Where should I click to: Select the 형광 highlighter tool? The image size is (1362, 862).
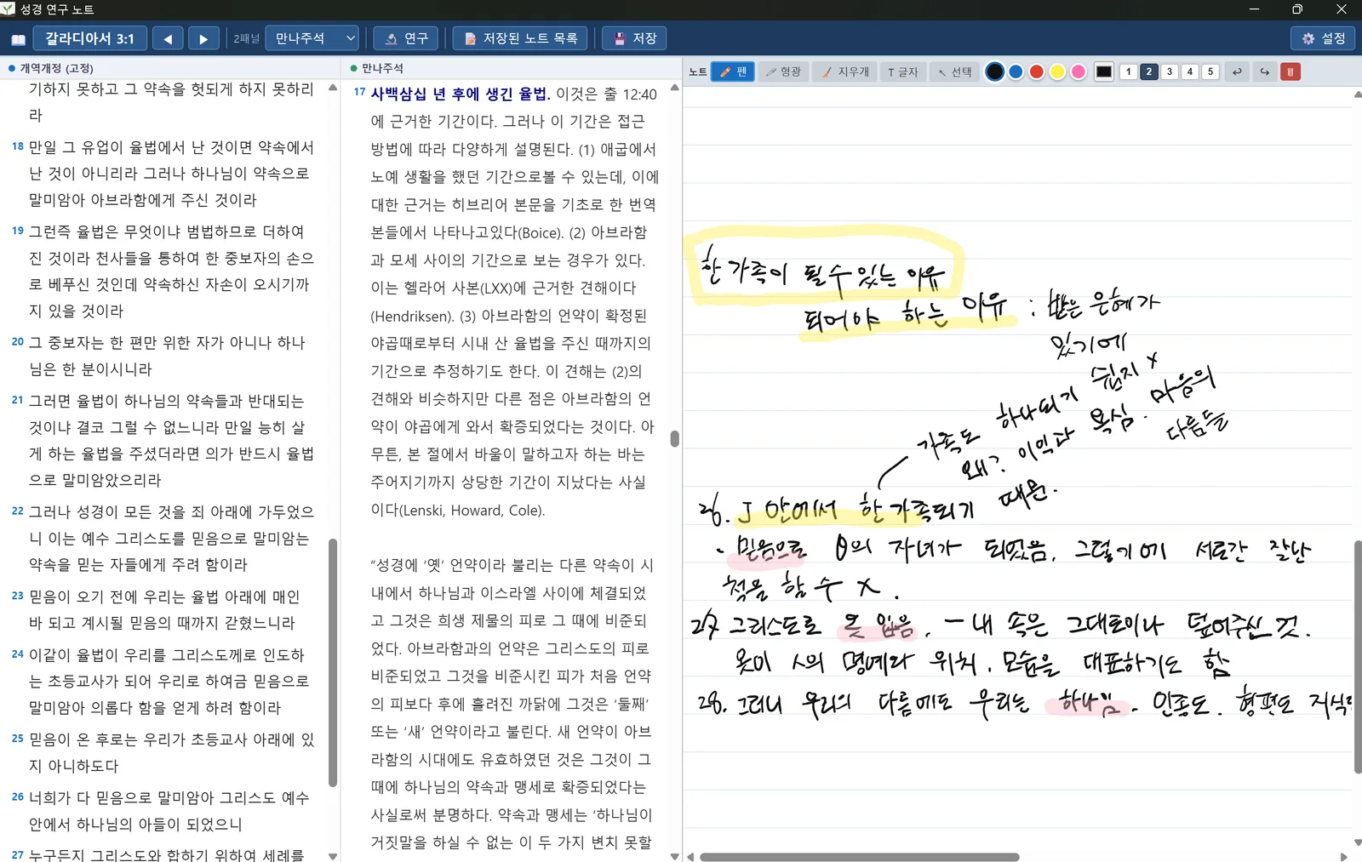coord(783,71)
